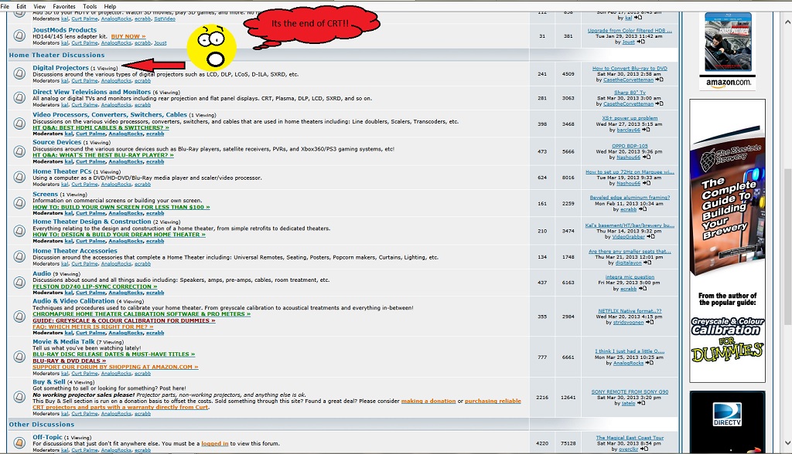
Task: Open the Blu-Ray & DVD Deals link
Action: (69, 361)
